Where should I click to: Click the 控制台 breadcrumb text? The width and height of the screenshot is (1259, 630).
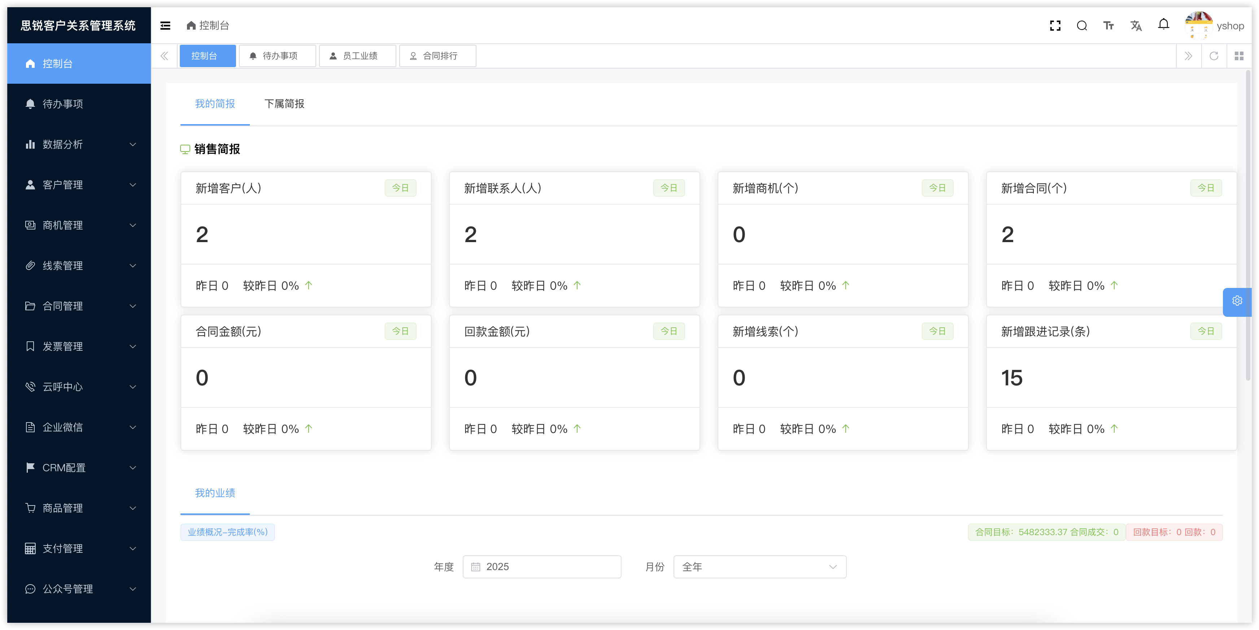click(214, 25)
